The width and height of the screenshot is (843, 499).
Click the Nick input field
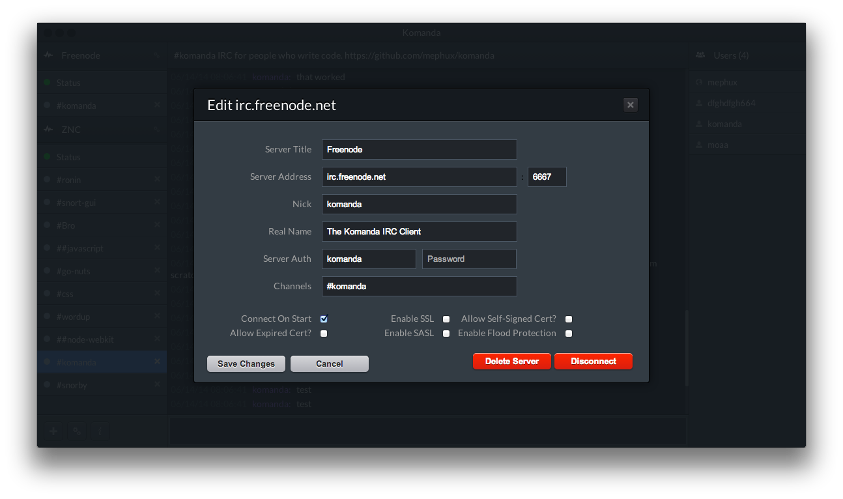420,204
